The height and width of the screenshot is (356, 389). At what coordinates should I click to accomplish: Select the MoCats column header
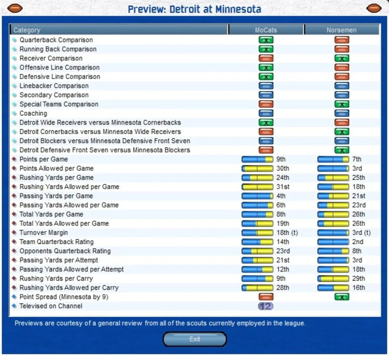[266, 30]
